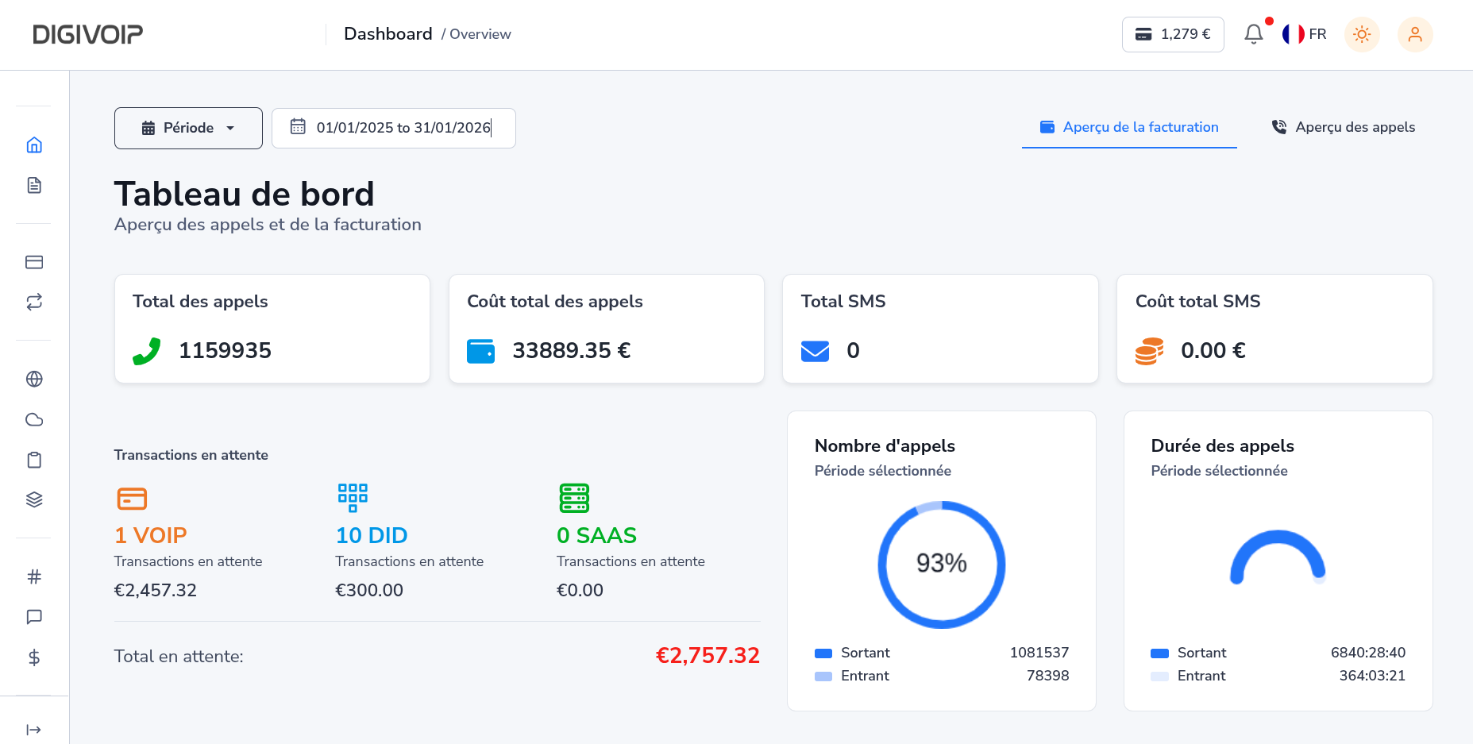Click Entrant legend swatch in Durée des appels
The height and width of the screenshot is (744, 1473).
pyautogui.click(x=1160, y=677)
